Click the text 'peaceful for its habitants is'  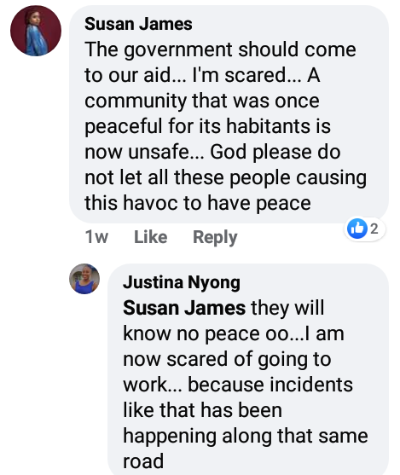pyautogui.click(x=207, y=126)
